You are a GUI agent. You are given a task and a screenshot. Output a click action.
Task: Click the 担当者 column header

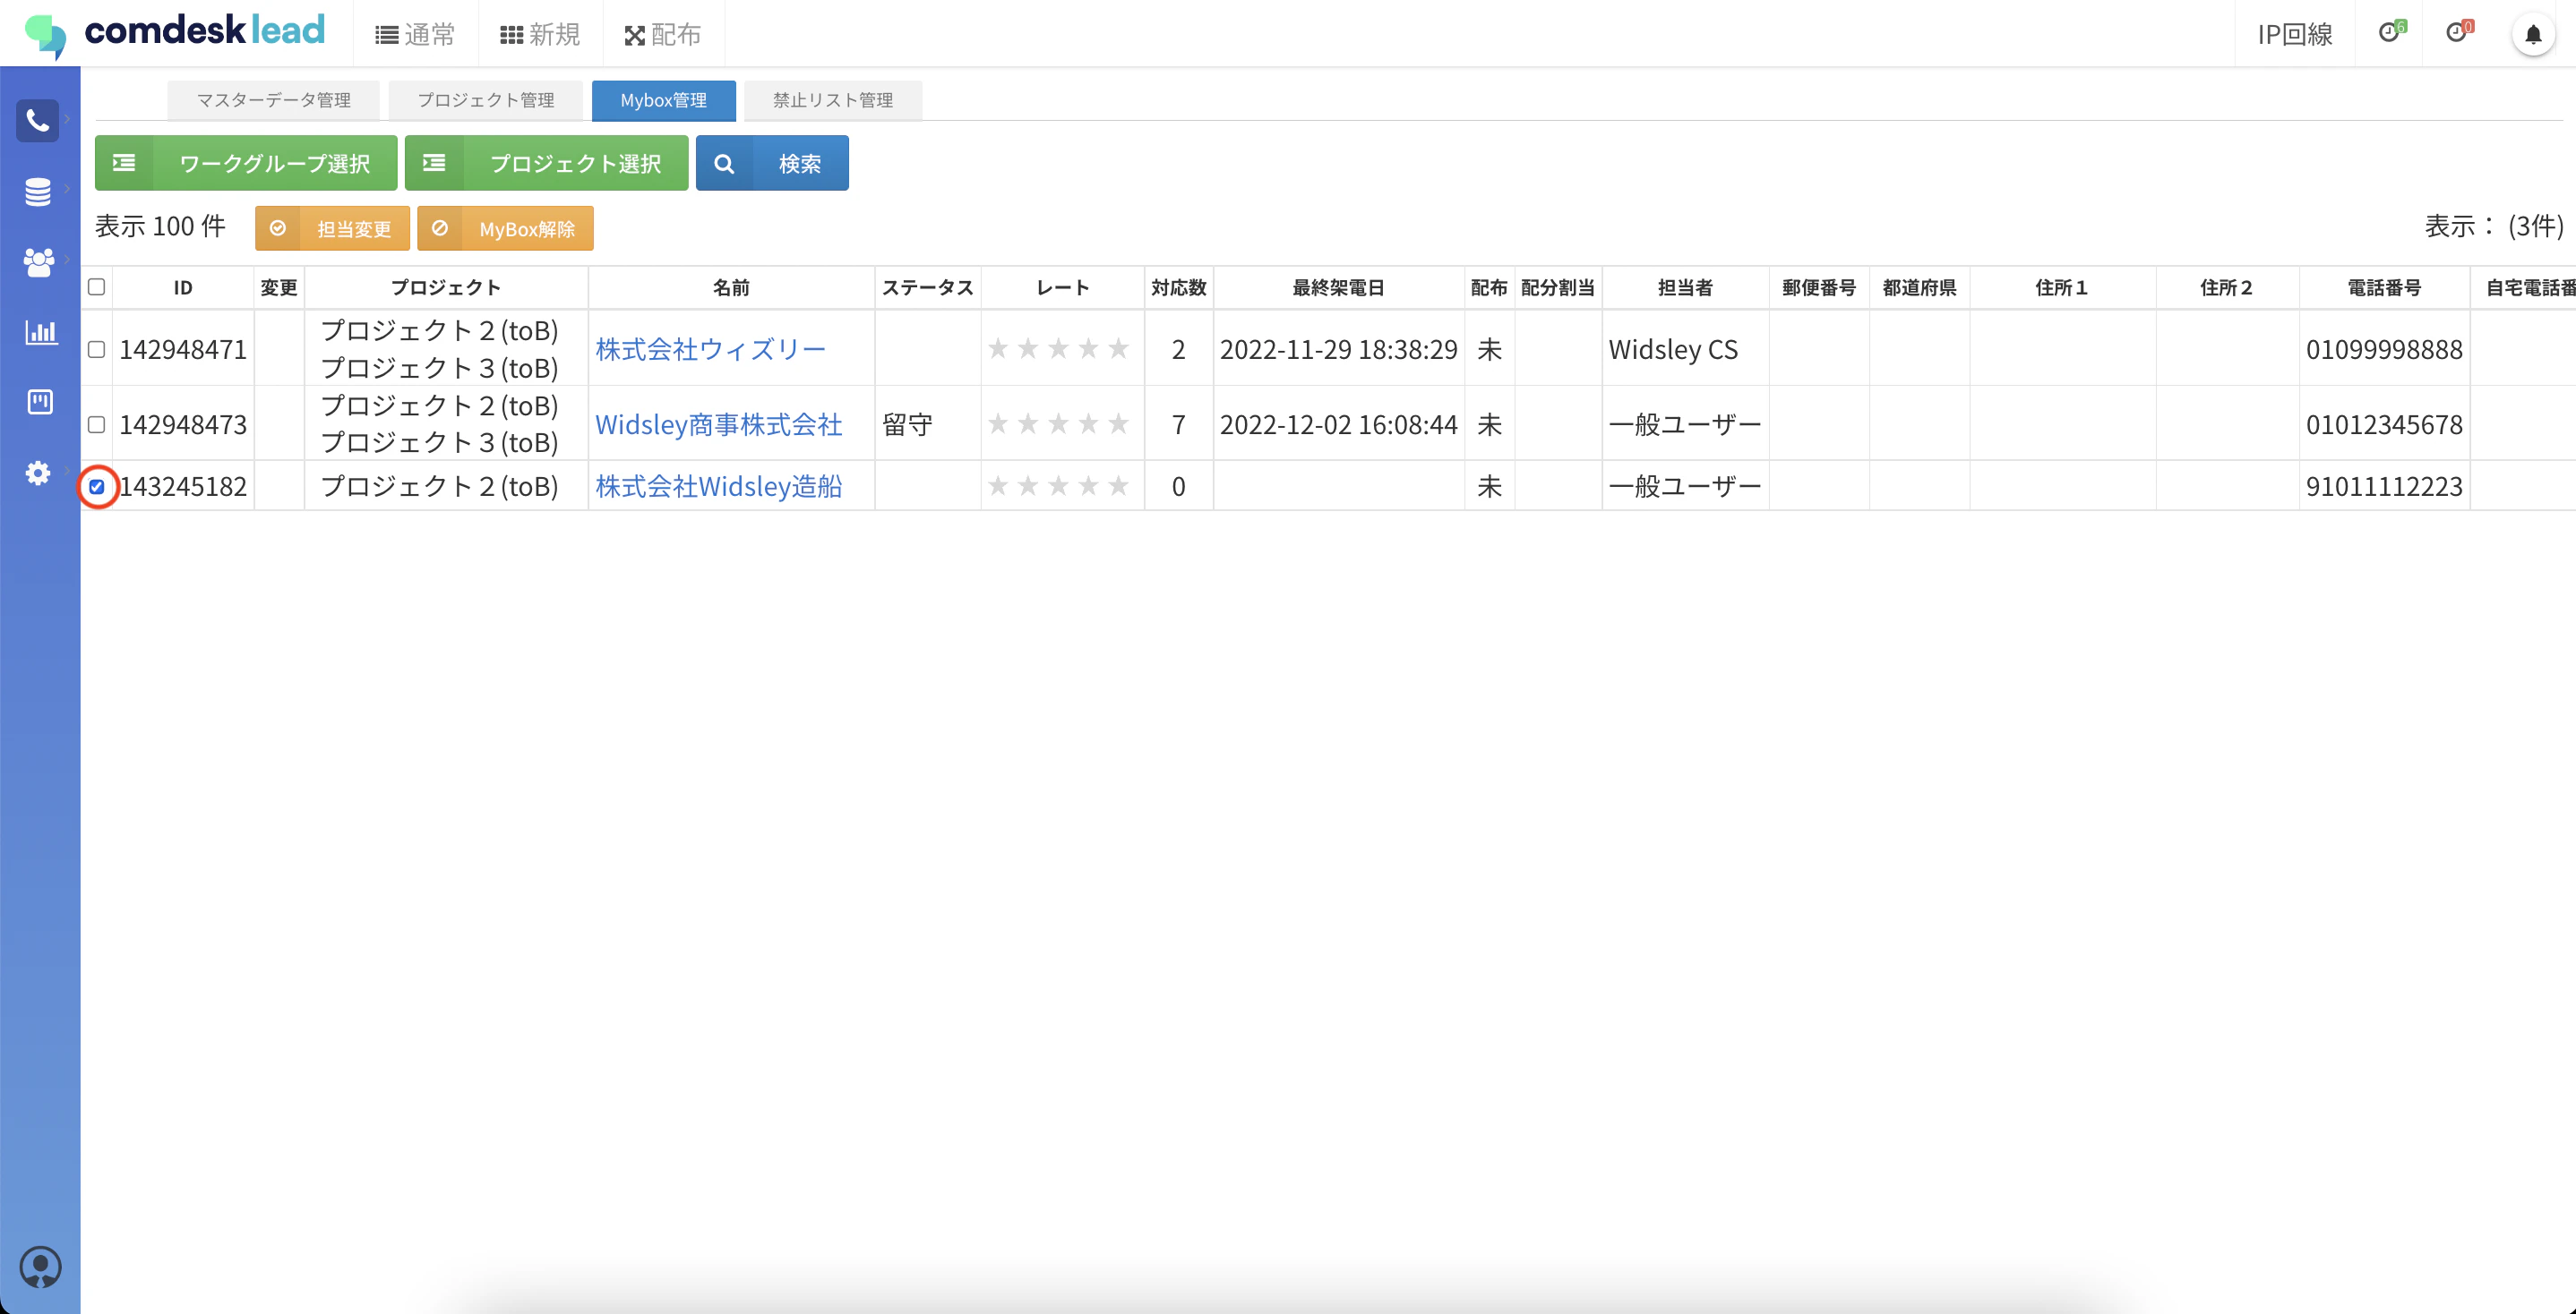tap(1686, 288)
